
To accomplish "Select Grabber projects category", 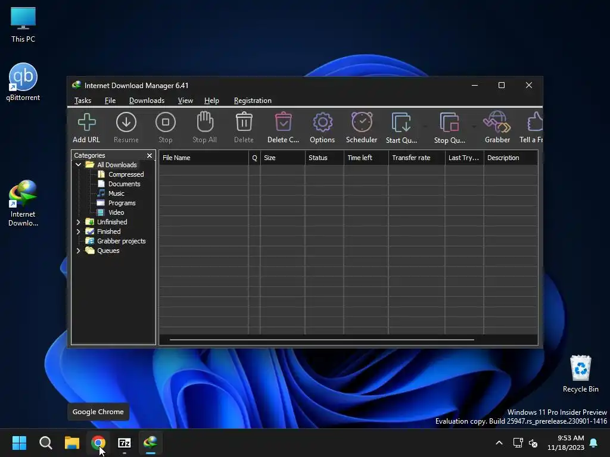I will tap(122, 241).
